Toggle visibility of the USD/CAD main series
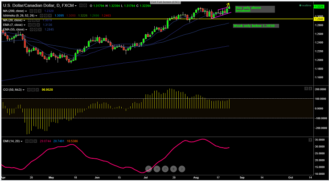The width and height of the screenshot is (329, 181). tap(81, 6)
